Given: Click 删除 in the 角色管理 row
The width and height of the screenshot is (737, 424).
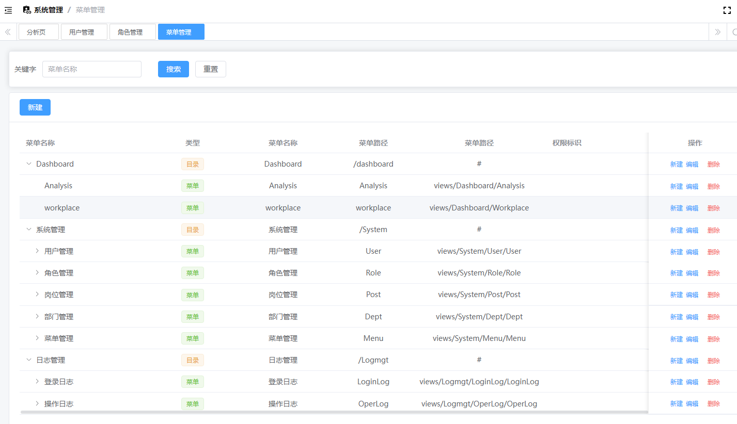Looking at the screenshot, I should (x=714, y=273).
